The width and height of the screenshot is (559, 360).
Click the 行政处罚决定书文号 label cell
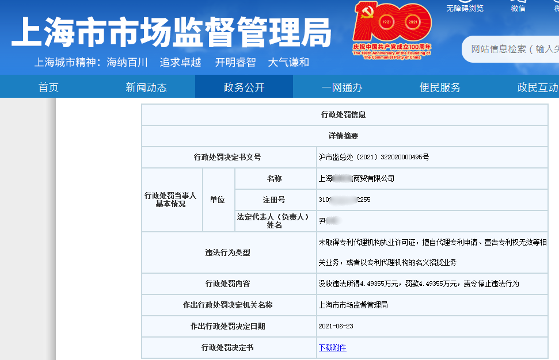229,157
